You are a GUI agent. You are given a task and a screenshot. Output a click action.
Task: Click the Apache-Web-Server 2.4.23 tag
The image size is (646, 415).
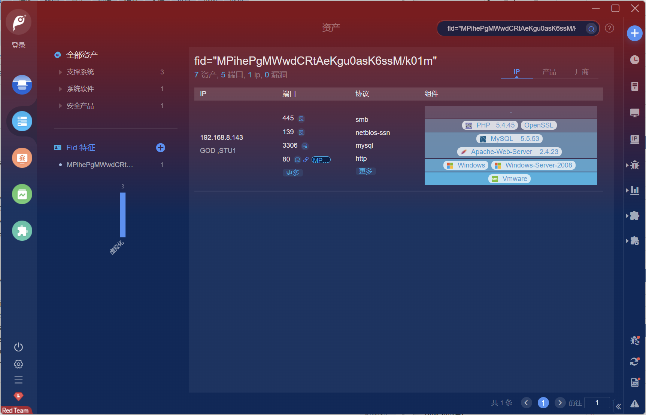tap(509, 152)
